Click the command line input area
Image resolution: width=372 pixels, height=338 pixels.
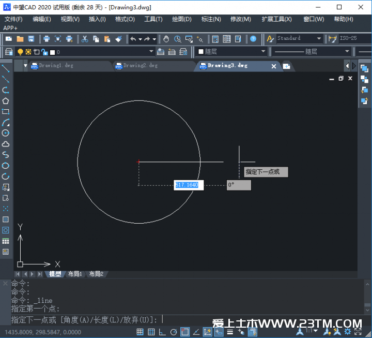(188, 320)
